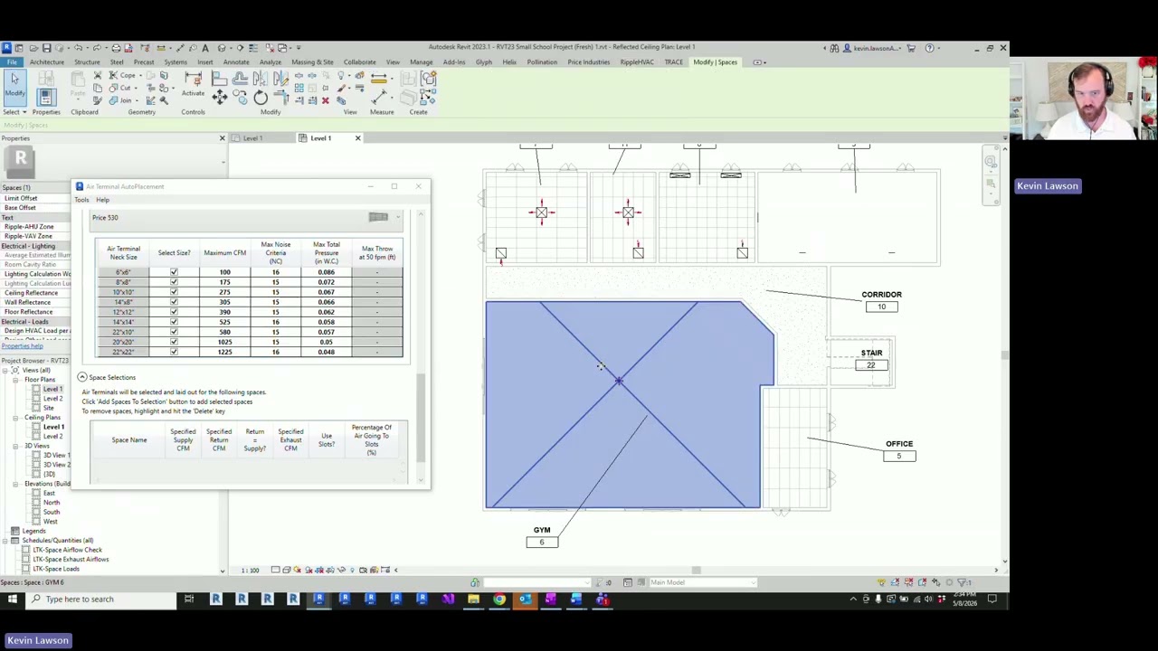The width and height of the screenshot is (1158, 651).
Task: Click the red Delete X icon
Action: click(x=326, y=100)
